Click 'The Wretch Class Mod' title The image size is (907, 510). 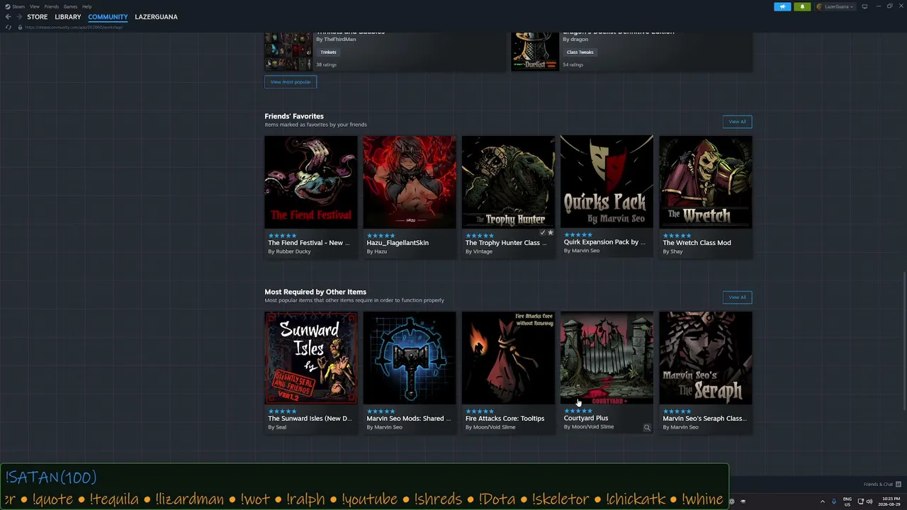697,243
